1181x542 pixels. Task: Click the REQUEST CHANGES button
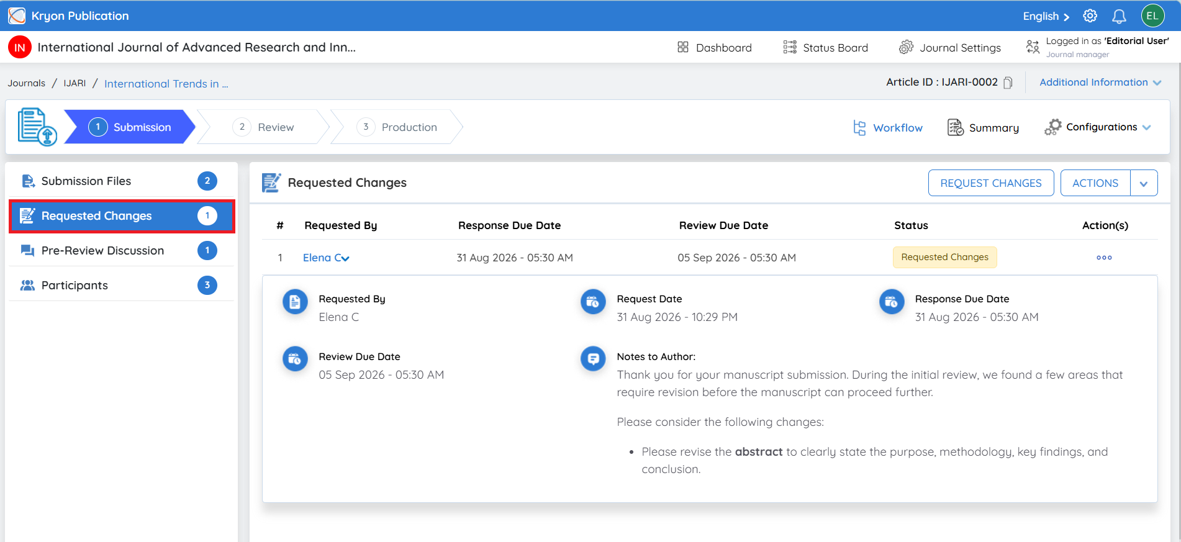(991, 183)
